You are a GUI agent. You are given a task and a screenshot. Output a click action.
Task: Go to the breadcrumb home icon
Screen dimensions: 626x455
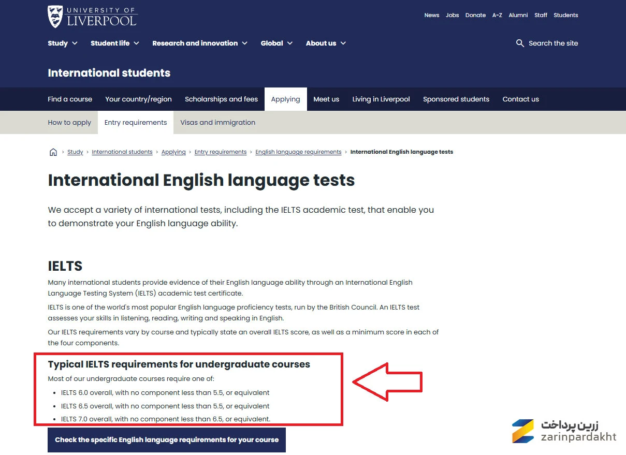53,152
